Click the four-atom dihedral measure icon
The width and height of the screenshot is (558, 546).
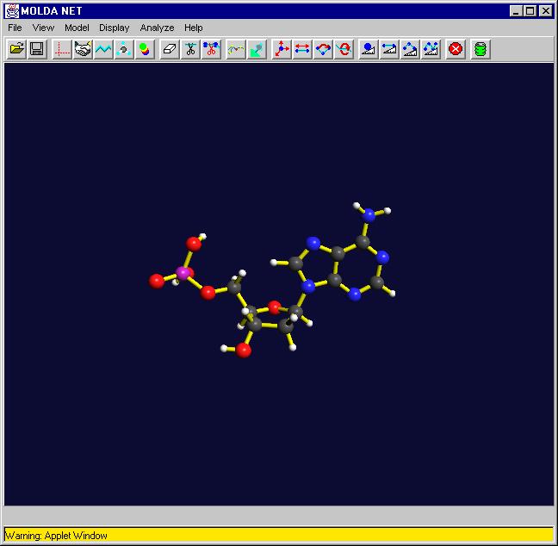click(x=431, y=49)
